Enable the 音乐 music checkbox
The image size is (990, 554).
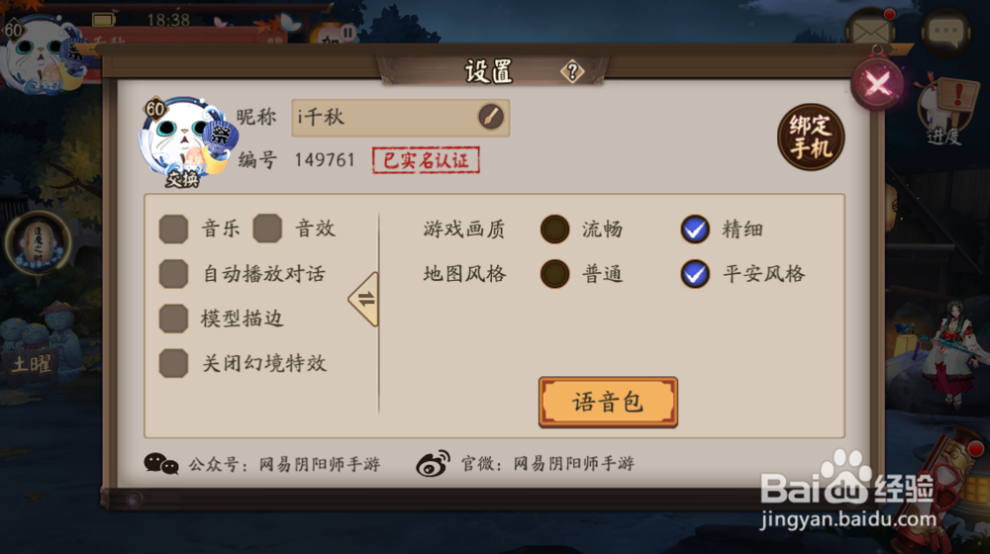(173, 229)
